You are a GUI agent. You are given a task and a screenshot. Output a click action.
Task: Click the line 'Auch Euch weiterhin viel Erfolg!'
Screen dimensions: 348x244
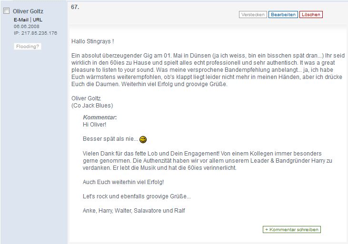point(123,182)
